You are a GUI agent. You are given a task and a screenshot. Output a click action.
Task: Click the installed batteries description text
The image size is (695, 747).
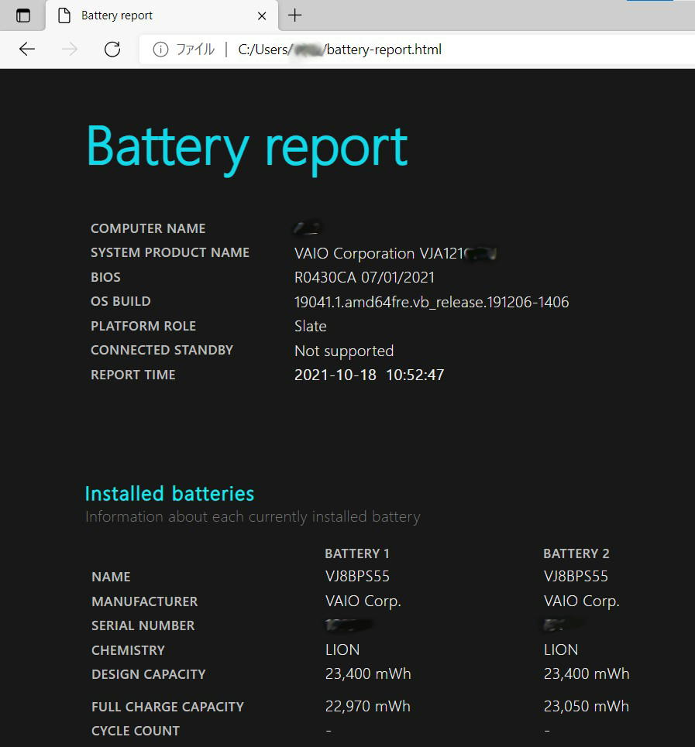tap(253, 517)
